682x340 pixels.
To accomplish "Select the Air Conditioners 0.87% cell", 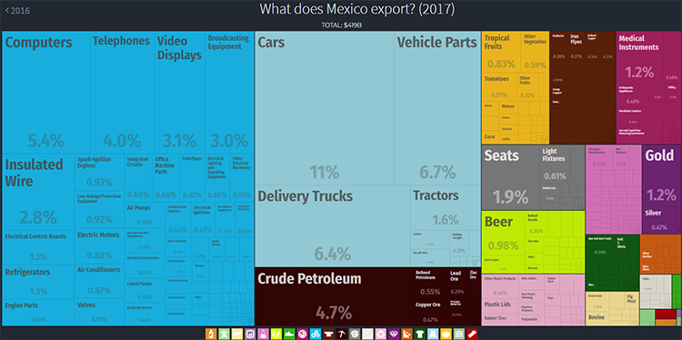I will [x=100, y=281].
